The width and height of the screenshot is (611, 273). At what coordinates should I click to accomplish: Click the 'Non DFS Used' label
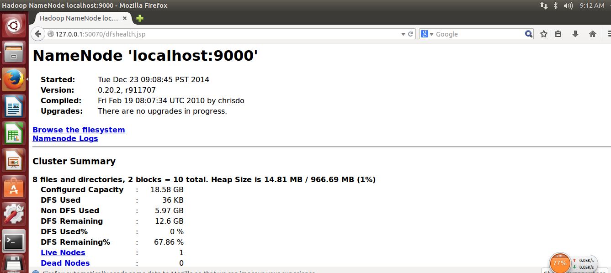[70, 210]
